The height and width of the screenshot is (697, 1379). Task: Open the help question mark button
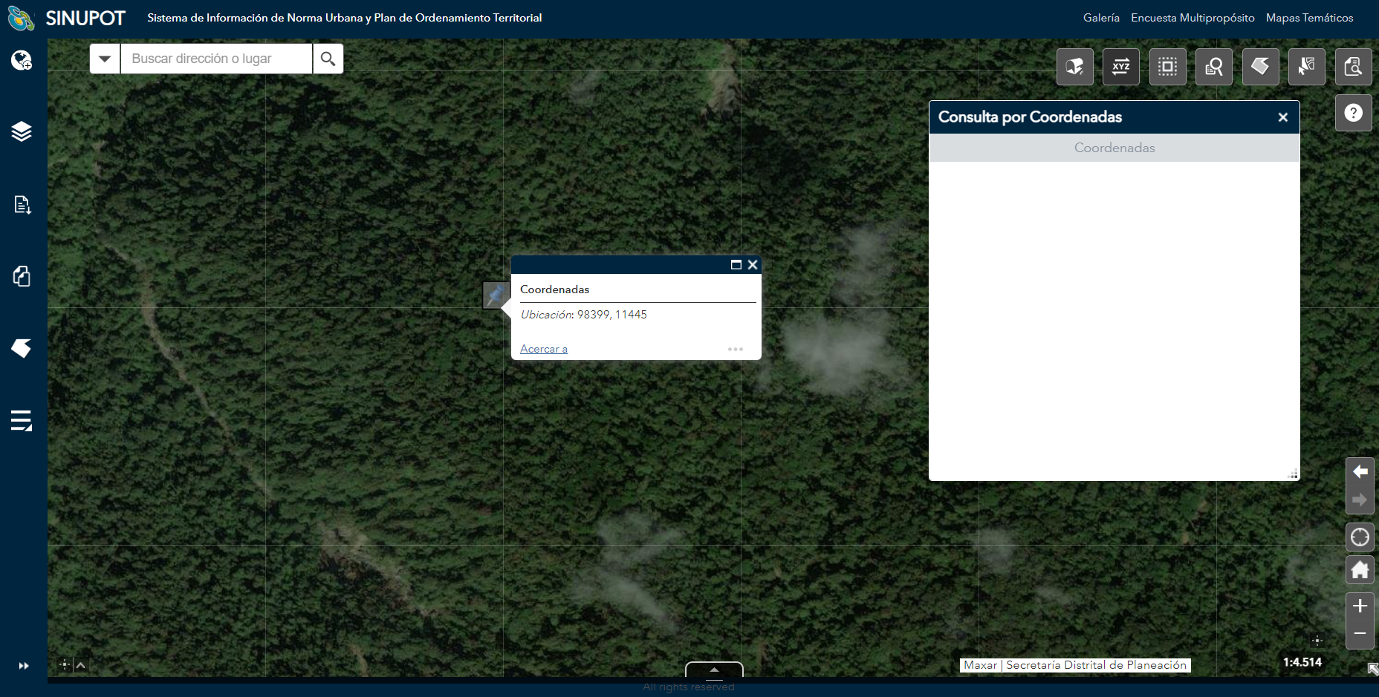pos(1353,113)
